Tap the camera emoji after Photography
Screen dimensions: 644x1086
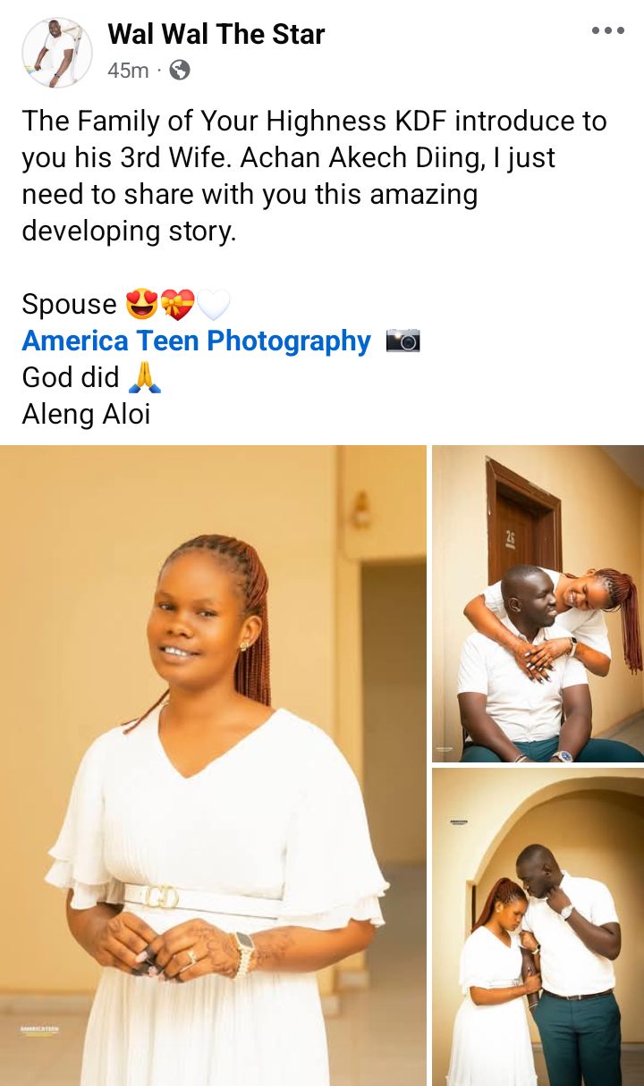(x=402, y=341)
